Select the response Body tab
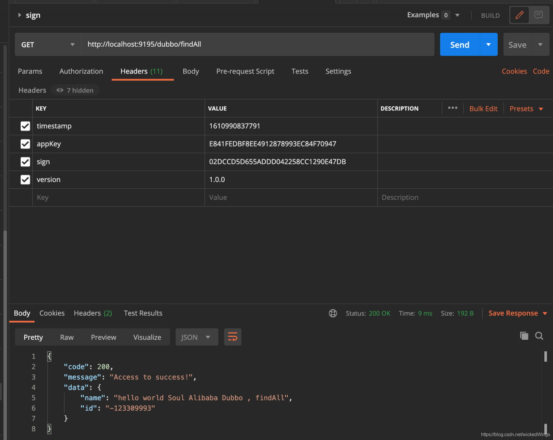Viewport: 553px width, 440px height. (x=22, y=313)
